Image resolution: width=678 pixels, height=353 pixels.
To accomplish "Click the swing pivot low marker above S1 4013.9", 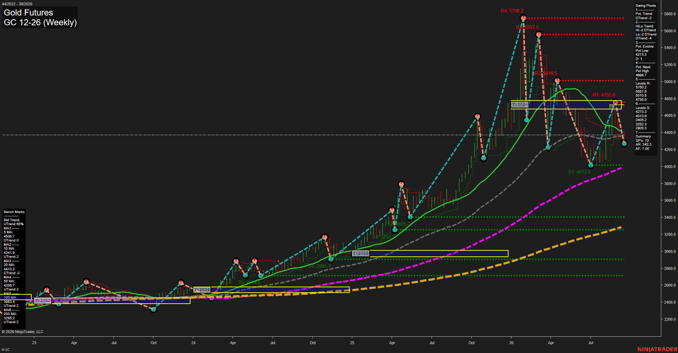I will [x=591, y=165].
